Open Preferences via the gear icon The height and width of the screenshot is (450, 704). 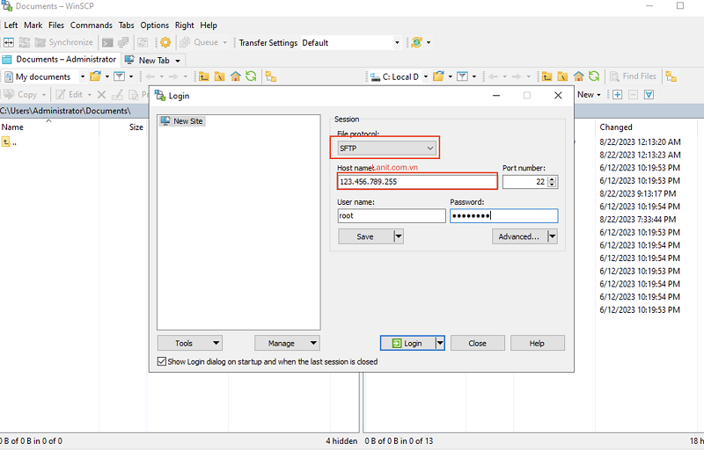click(x=165, y=42)
